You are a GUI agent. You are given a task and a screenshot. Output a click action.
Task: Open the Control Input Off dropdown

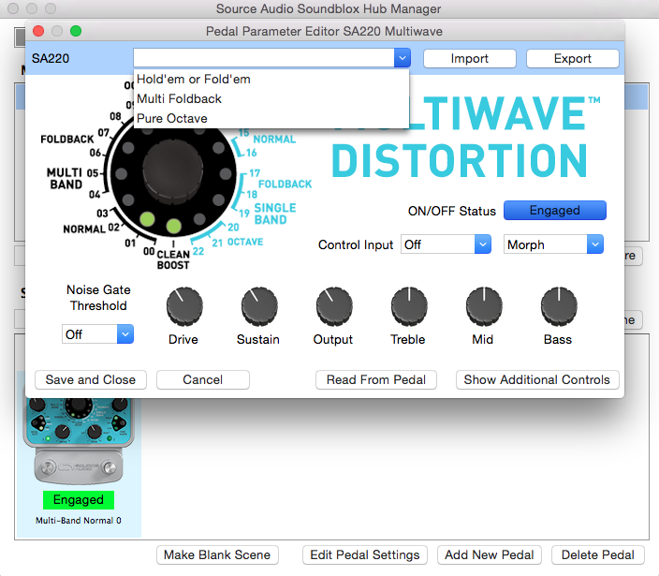point(446,244)
